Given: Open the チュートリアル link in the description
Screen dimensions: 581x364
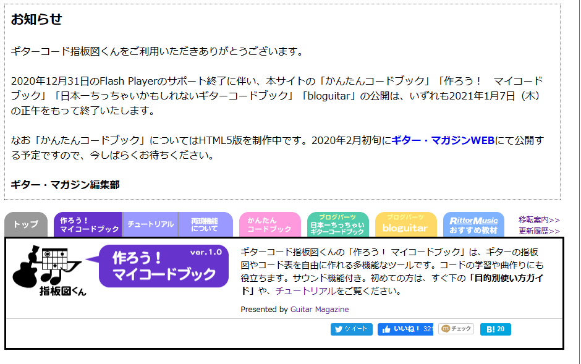Looking at the screenshot, I should pos(306,291).
